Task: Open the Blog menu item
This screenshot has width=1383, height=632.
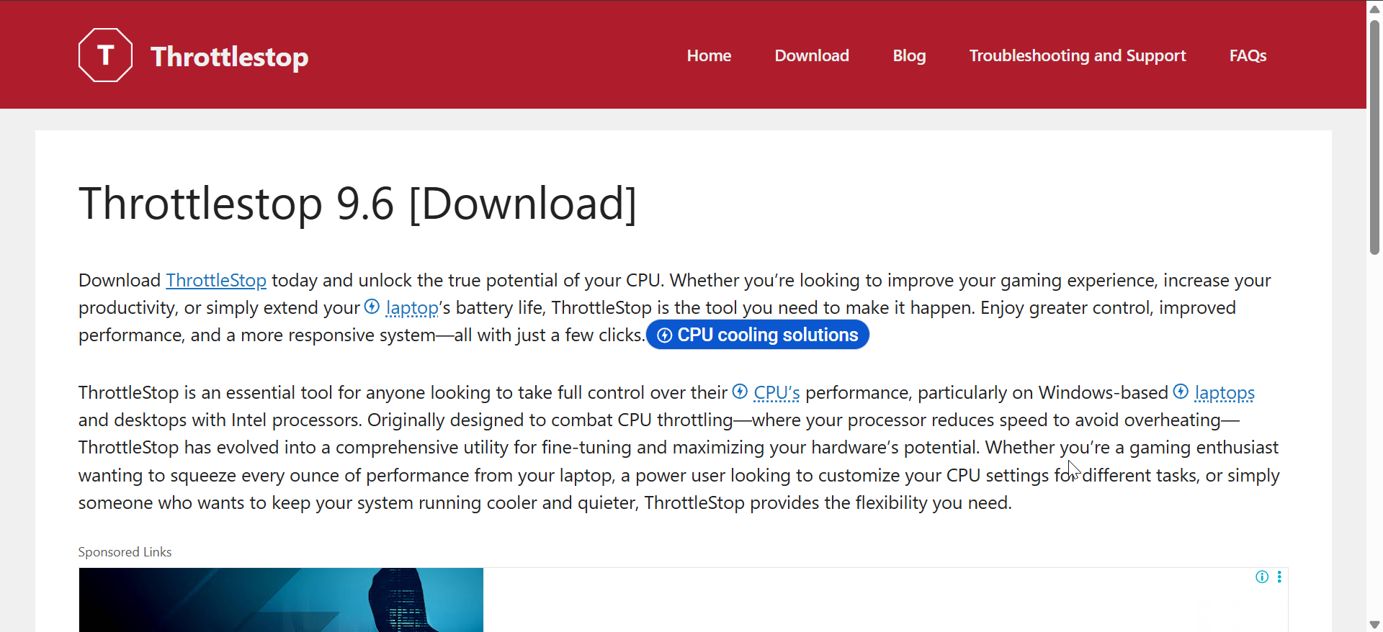Action: tap(909, 55)
